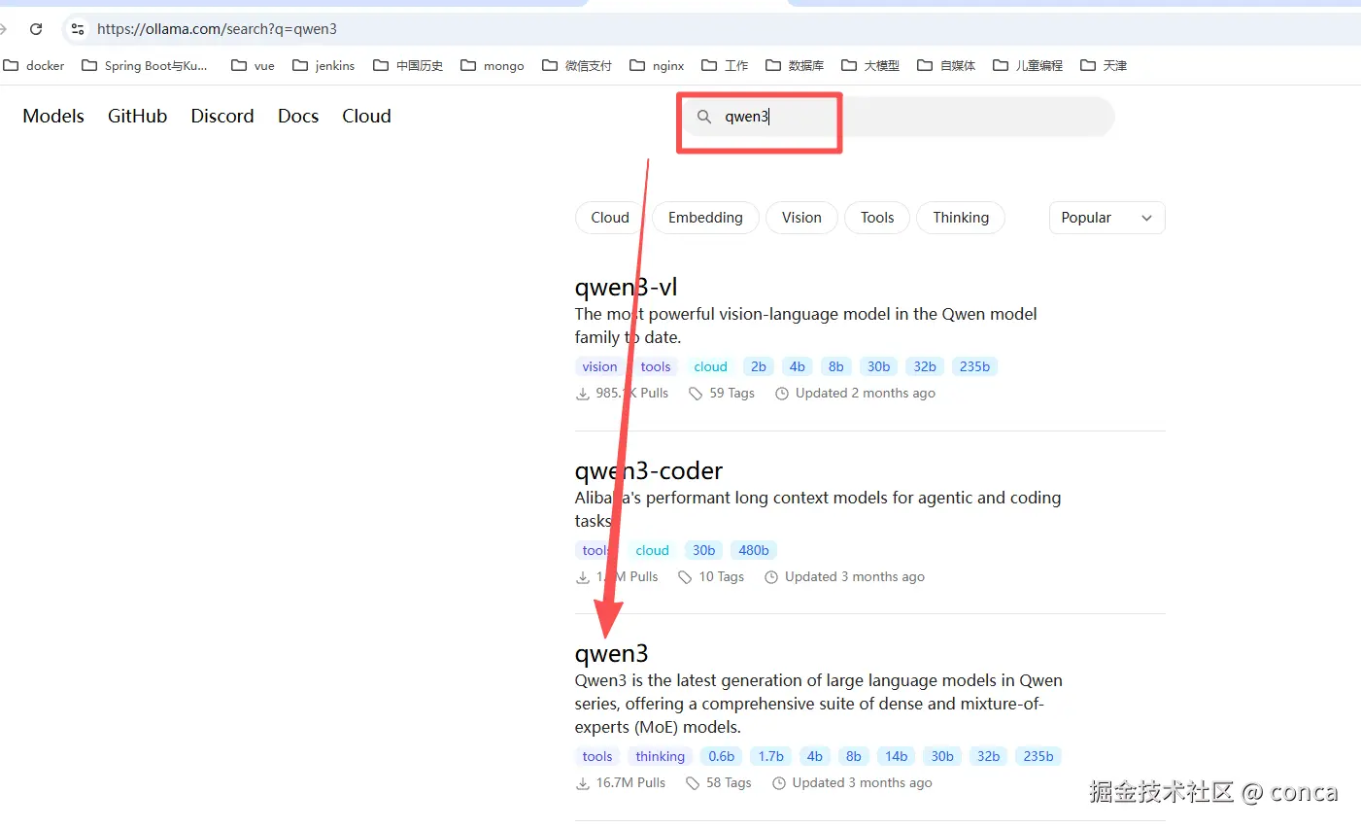Open the qwen3 model result

611,654
